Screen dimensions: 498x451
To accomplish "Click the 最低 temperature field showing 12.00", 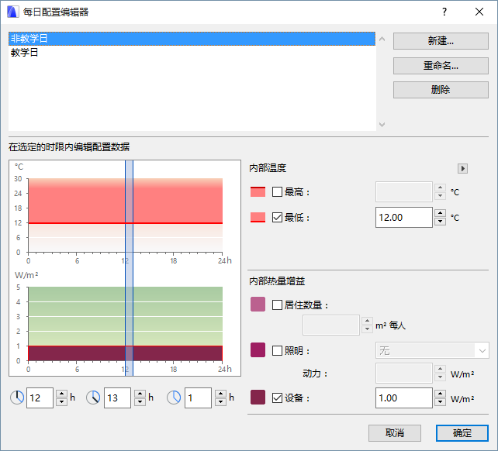I will [x=403, y=218].
